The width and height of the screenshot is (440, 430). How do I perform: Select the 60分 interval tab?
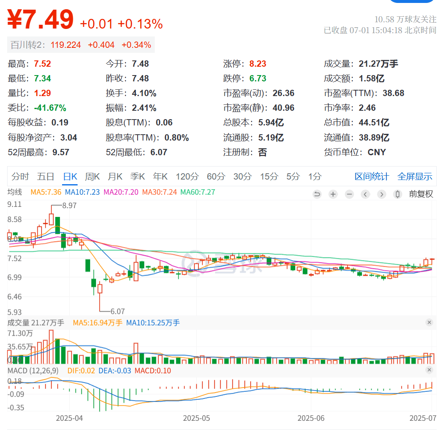[216, 177]
